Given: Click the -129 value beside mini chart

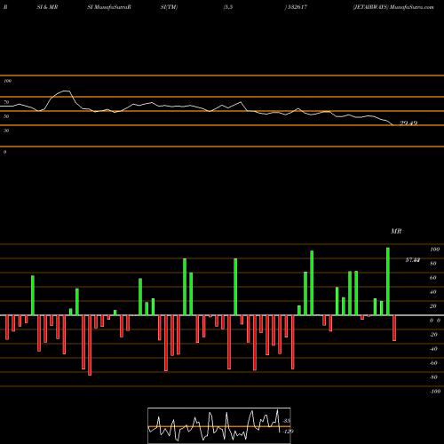Looking at the screenshot, I should click(288, 432).
